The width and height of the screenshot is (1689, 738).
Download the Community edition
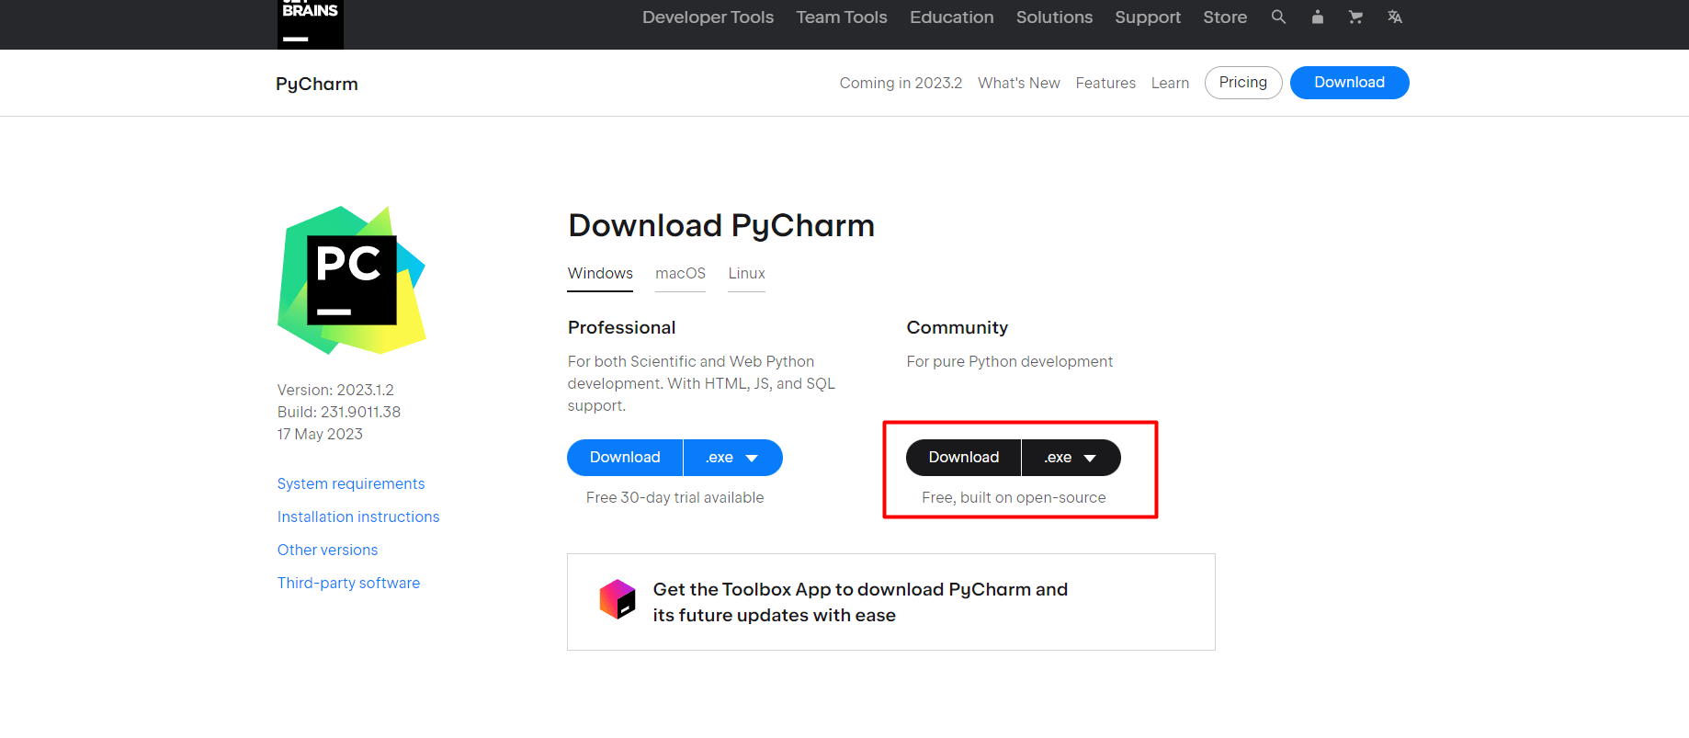(x=963, y=457)
